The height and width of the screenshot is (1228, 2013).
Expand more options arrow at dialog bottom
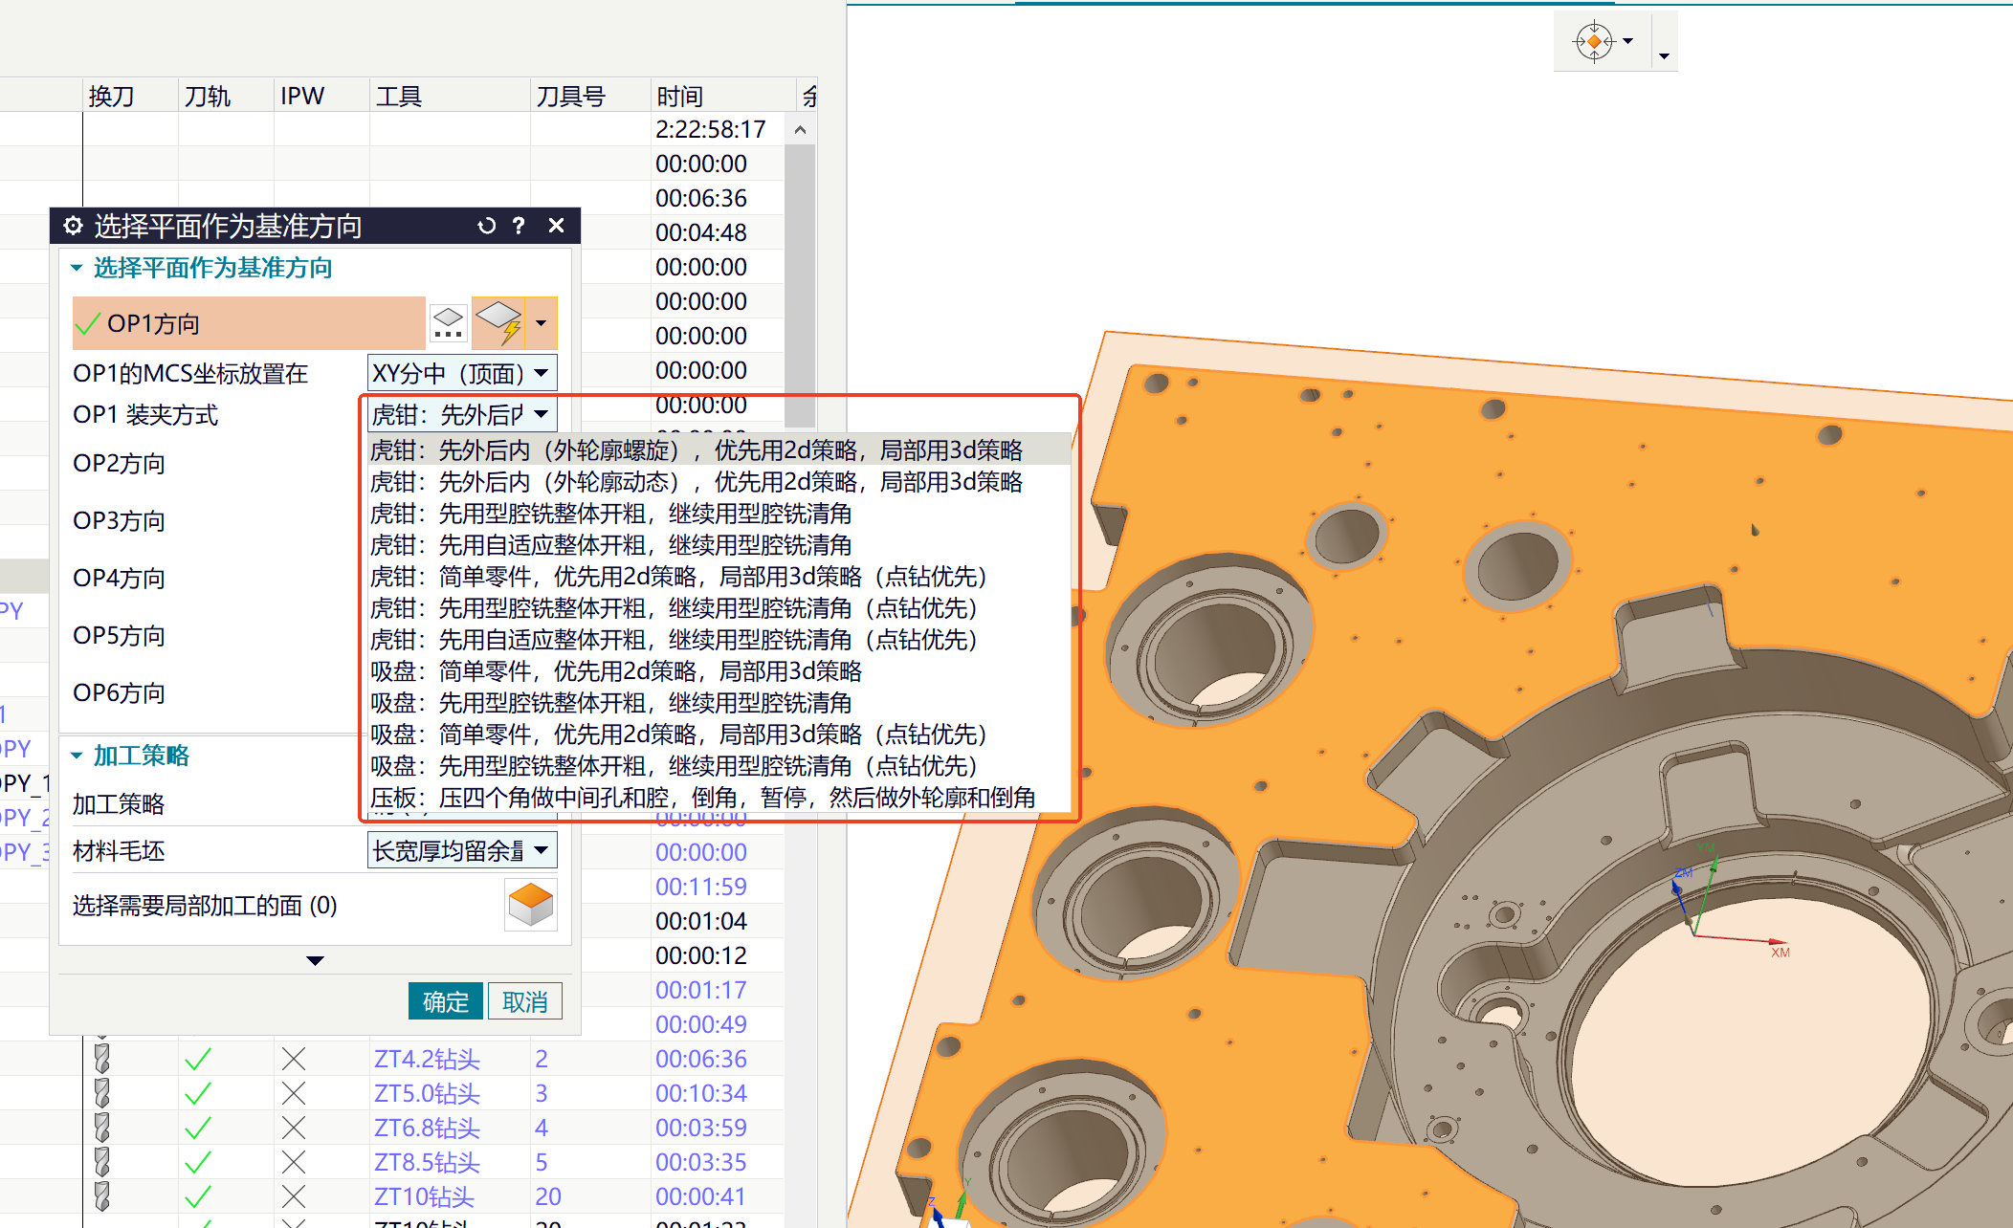point(315,960)
